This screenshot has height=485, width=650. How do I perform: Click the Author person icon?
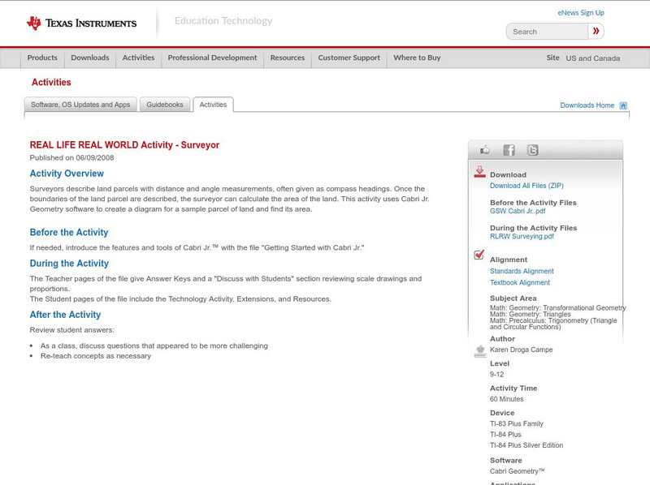tap(479, 351)
